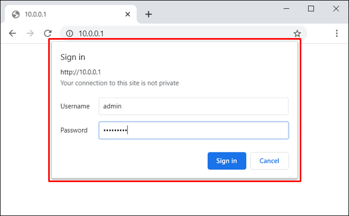Open the Chrome three-dot menu

click(337, 33)
